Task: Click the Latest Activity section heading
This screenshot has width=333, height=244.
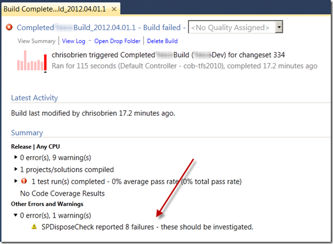Action: (x=35, y=98)
